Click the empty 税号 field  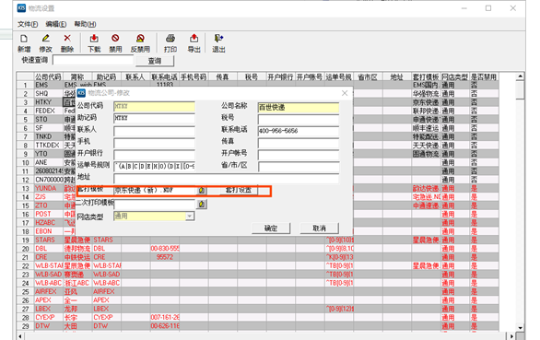click(299, 119)
